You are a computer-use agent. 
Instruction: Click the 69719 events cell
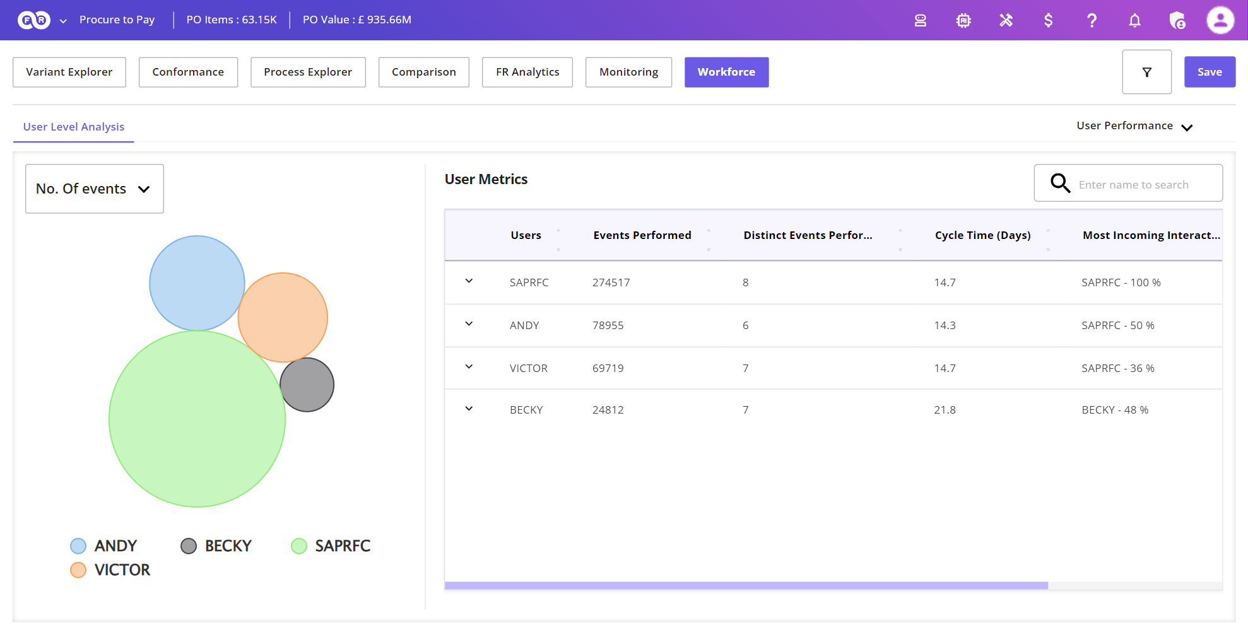point(608,368)
